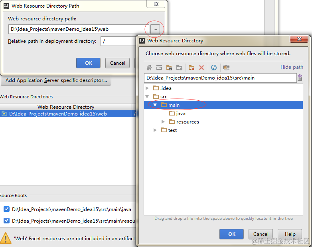Click the web resource directory path field
The width and height of the screenshot is (312, 247).
tap(79, 29)
